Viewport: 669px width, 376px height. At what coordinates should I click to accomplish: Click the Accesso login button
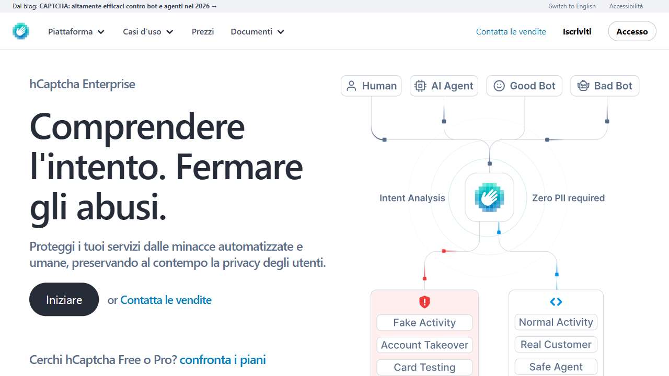pos(632,32)
